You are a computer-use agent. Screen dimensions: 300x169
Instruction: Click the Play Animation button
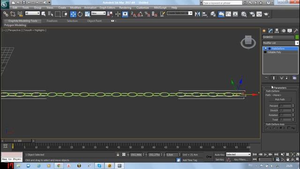tap(265, 154)
